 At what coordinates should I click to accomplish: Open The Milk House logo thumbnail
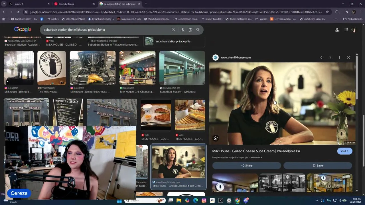coord(52,68)
